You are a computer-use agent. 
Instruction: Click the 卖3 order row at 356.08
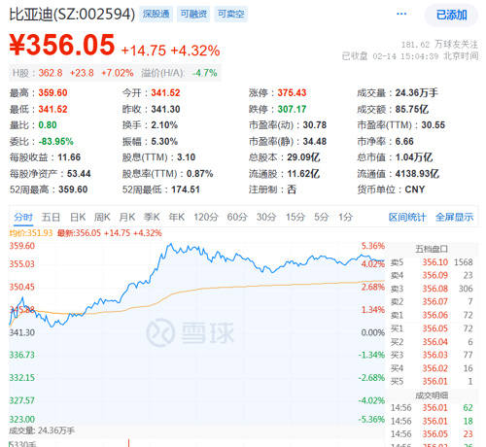point(432,289)
